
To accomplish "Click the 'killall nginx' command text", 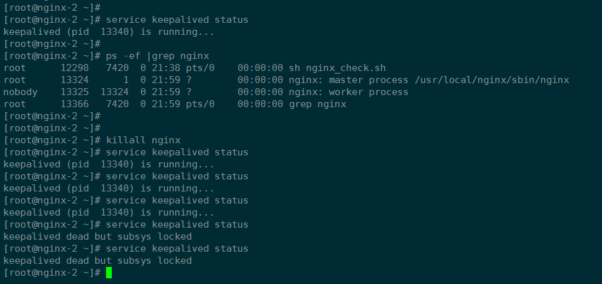I will coord(144,140).
